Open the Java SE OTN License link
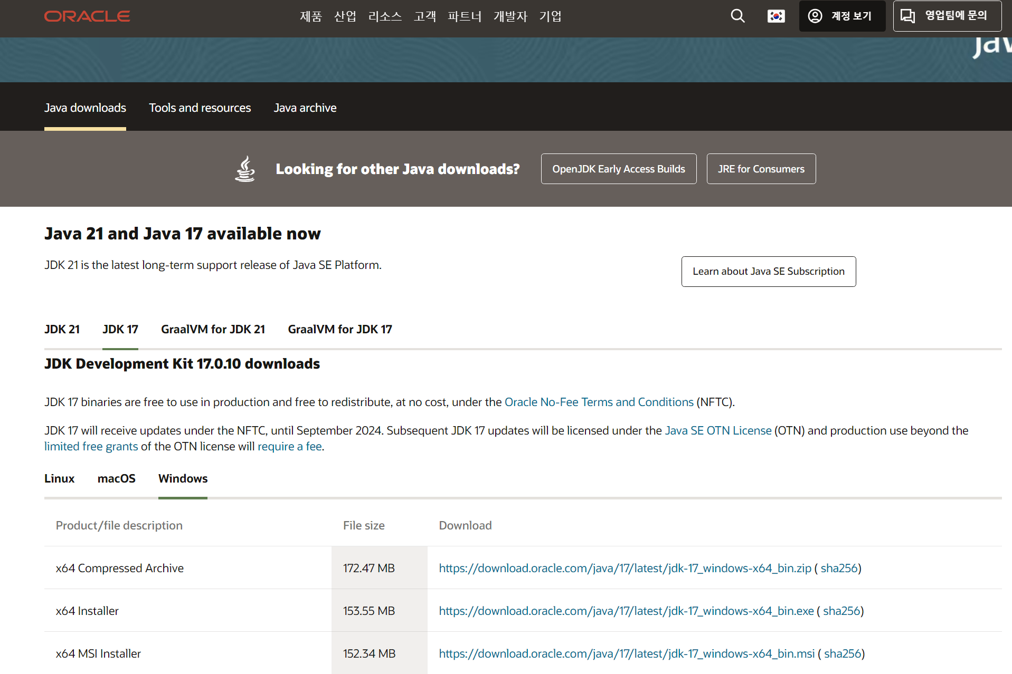This screenshot has height=674, width=1012. tap(718, 430)
